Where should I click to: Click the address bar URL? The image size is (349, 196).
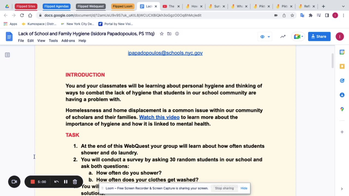click(x=123, y=16)
